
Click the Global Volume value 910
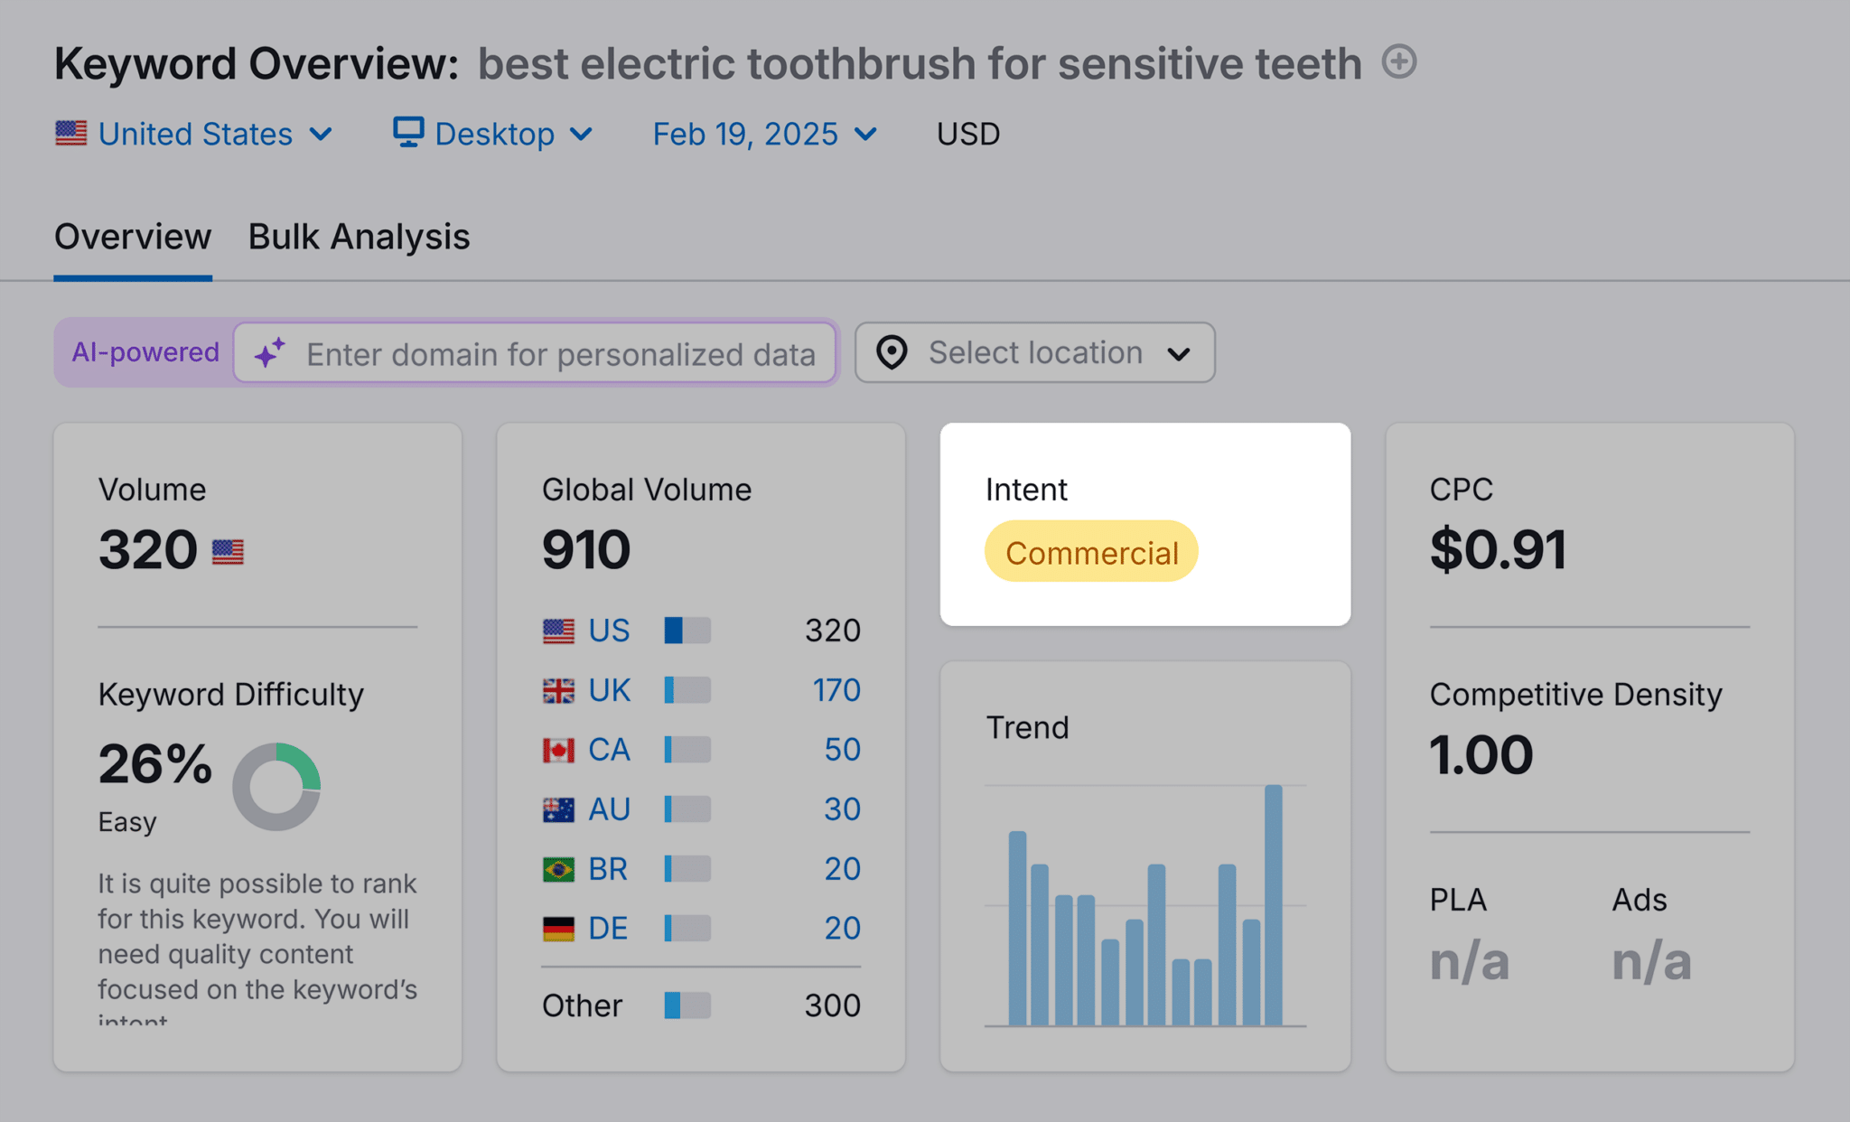point(586,549)
